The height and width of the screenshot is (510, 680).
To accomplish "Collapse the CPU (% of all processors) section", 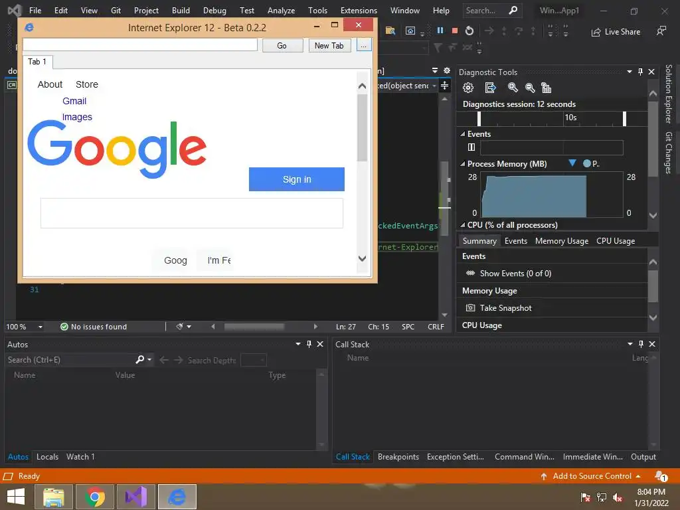I will click(463, 225).
